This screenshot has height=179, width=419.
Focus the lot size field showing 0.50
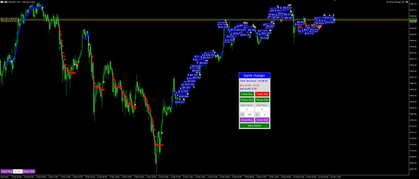(18, 171)
